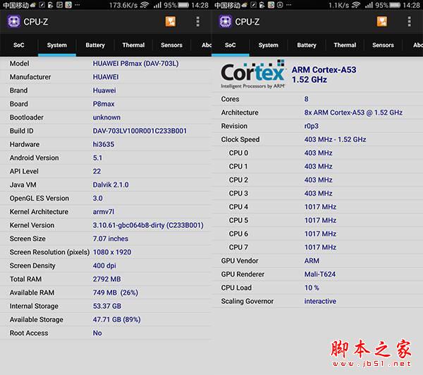Screen dimensions: 423x375
Task: Tap Bootloader value unknown
Action: coord(106,117)
